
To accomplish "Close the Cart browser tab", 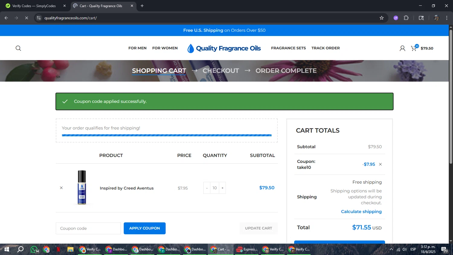I will coord(132,6).
